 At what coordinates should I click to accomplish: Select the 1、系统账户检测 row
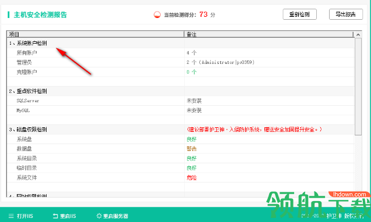(181, 43)
